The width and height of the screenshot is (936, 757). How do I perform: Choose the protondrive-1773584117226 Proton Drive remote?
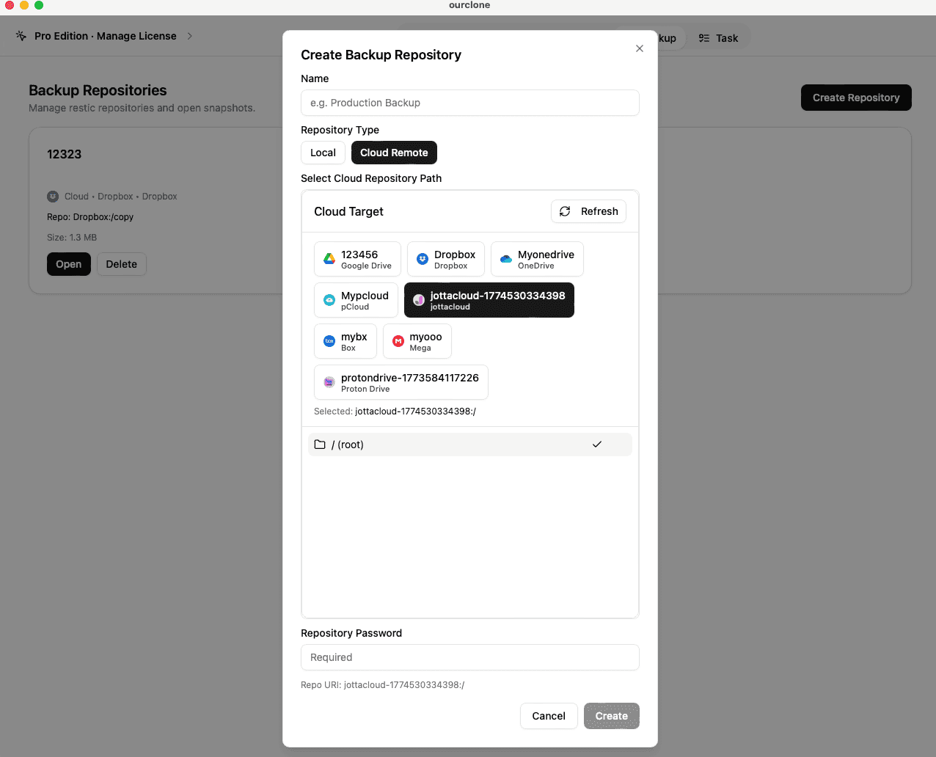click(401, 382)
